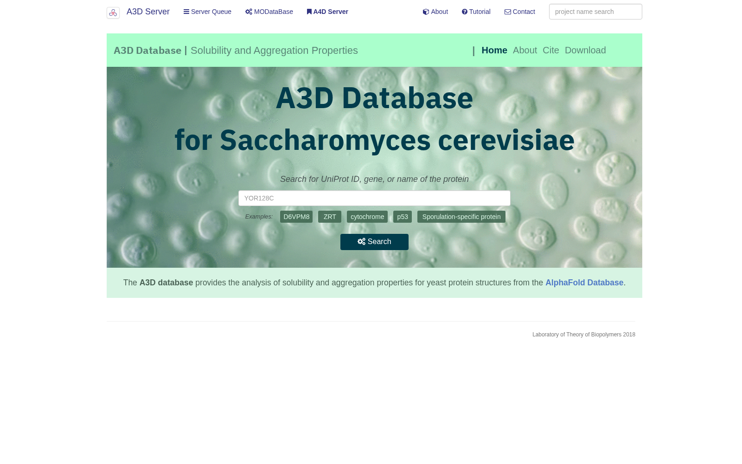Follow the AlphaFold Database link
The height and width of the screenshot is (464, 742).
(x=584, y=283)
